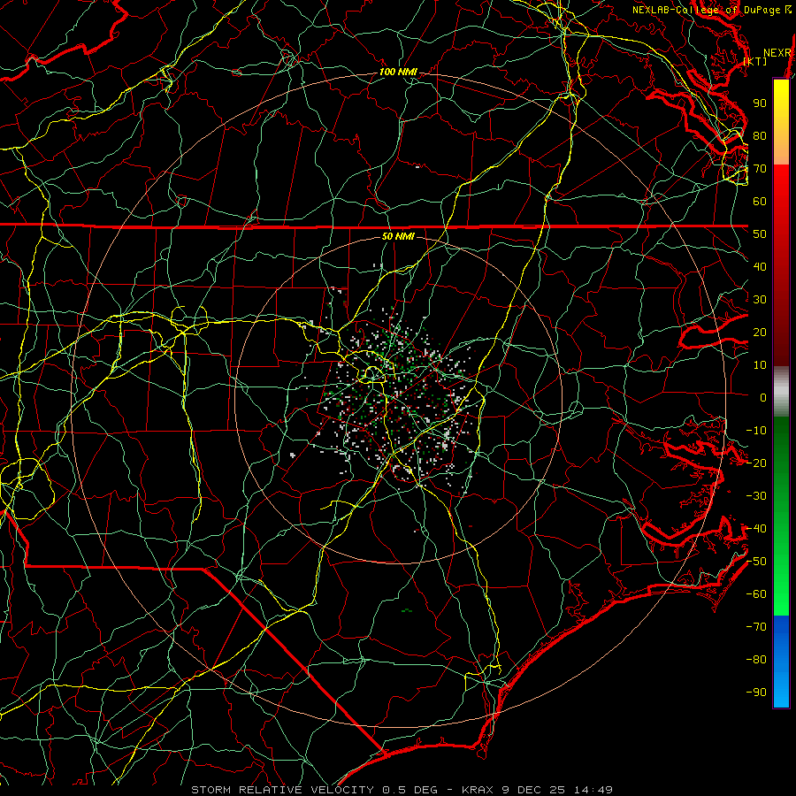
Task: Click the positive 10 knot scale label
Action: tap(760, 365)
